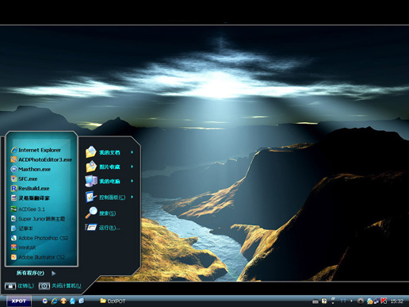The image size is (409, 307).
Task: Open ACDSee 3.1 entry
Action: pyautogui.click(x=28, y=209)
